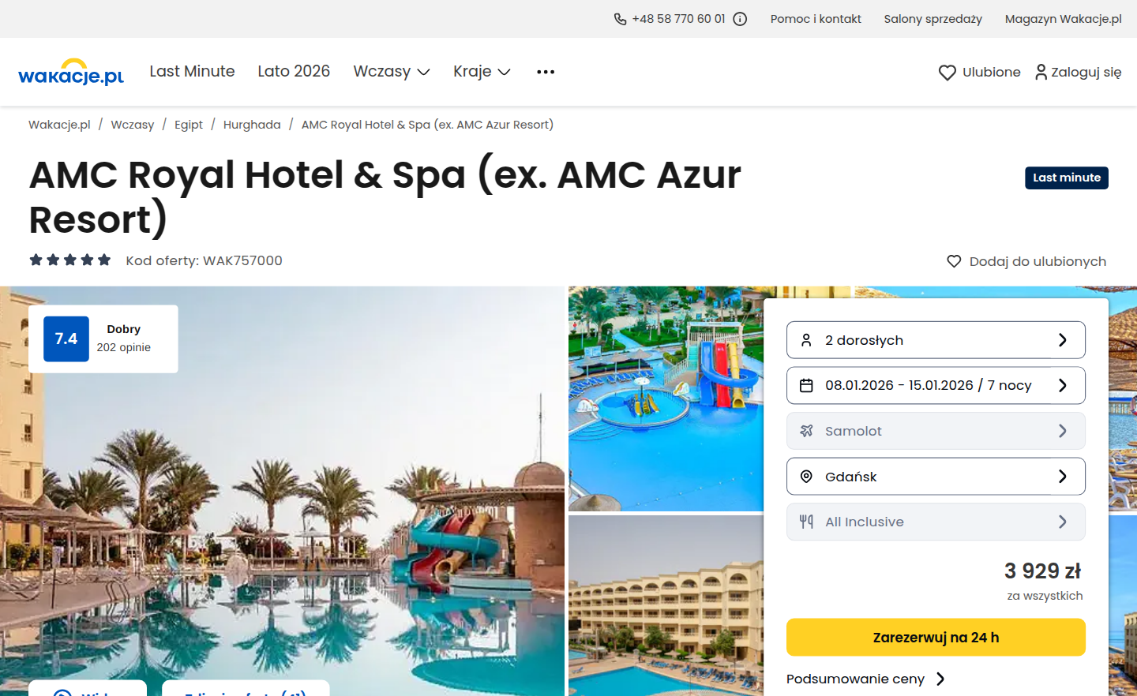Open the info icon next to phone number

(740, 19)
